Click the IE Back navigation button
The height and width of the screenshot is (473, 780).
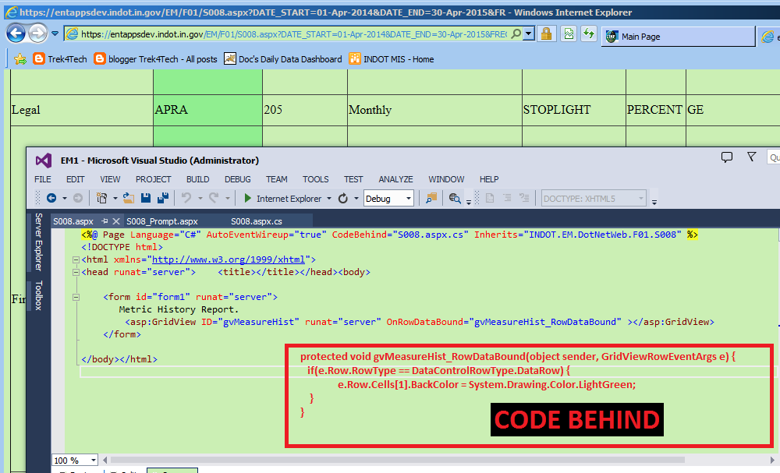(x=16, y=34)
